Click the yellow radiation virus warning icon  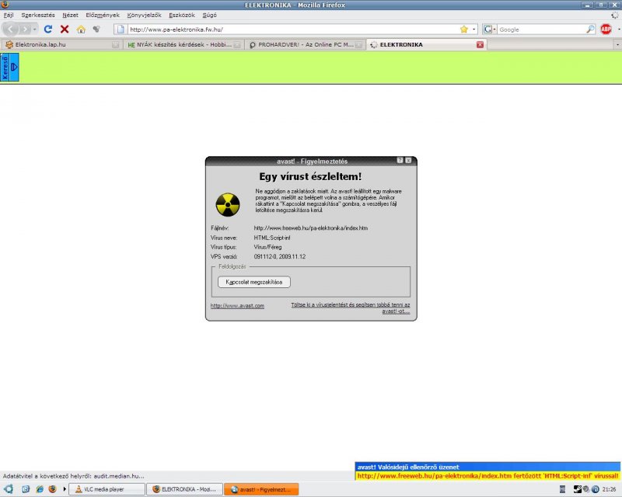pyautogui.click(x=228, y=204)
